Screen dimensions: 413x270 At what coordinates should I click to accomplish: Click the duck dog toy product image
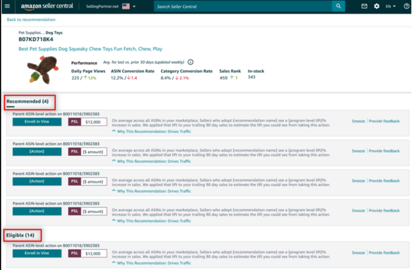click(x=42, y=70)
